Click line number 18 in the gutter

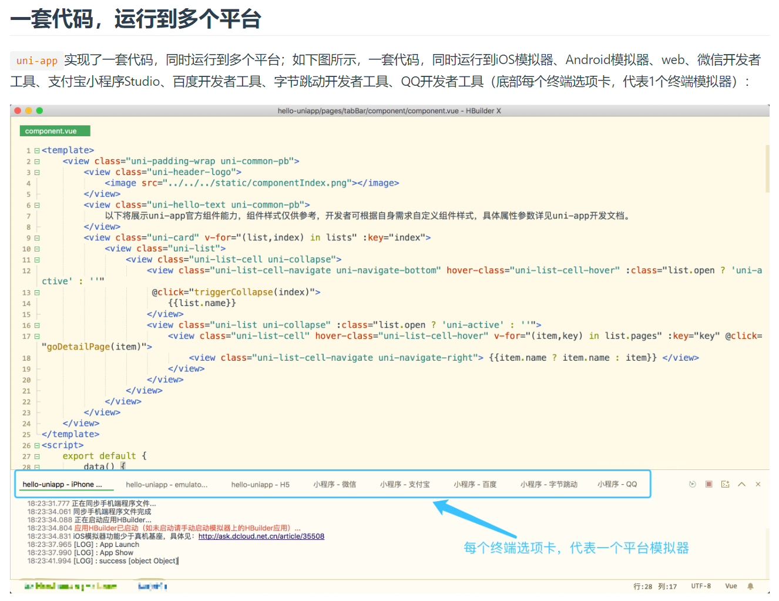(26, 358)
